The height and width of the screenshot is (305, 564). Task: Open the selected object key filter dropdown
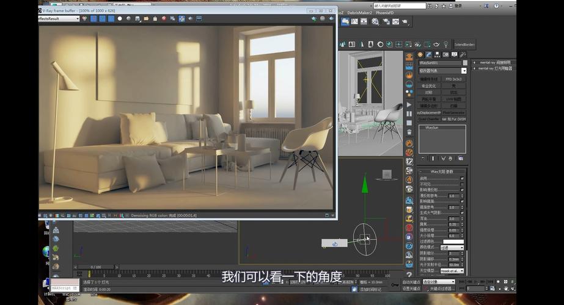pyautogui.click(x=439, y=282)
